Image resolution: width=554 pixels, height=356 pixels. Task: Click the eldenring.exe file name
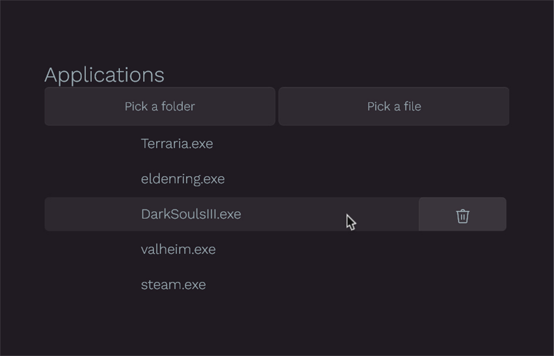point(183,179)
